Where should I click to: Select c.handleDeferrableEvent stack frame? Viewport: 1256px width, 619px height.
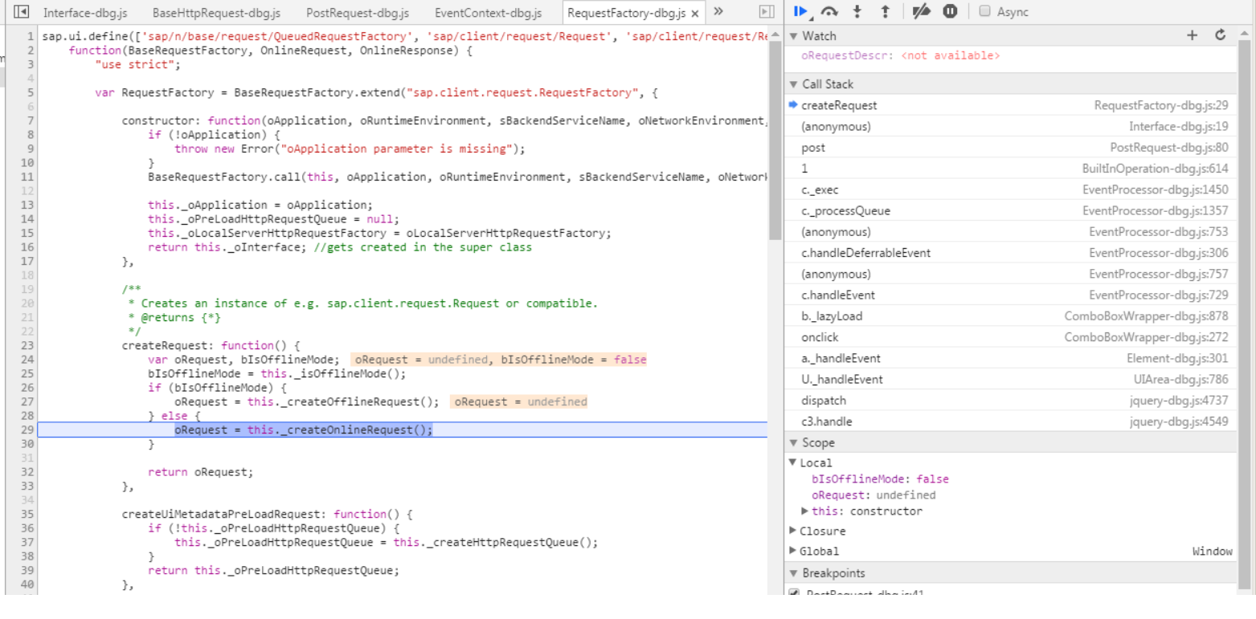tap(1010, 253)
